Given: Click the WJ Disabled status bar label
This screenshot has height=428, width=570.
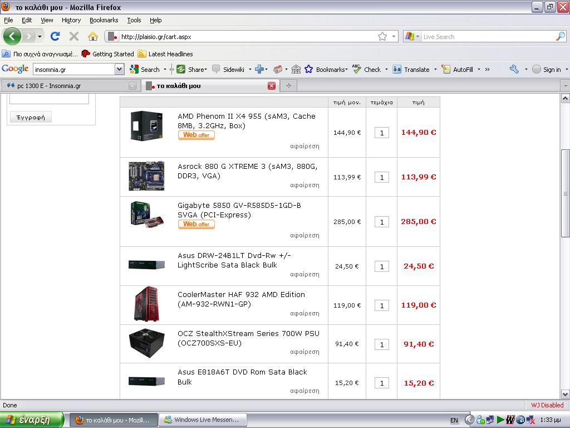Looking at the screenshot, I should pos(547,405).
